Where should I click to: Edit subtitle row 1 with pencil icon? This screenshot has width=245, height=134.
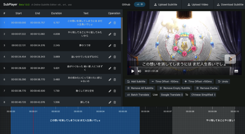[x=110, y=23]
